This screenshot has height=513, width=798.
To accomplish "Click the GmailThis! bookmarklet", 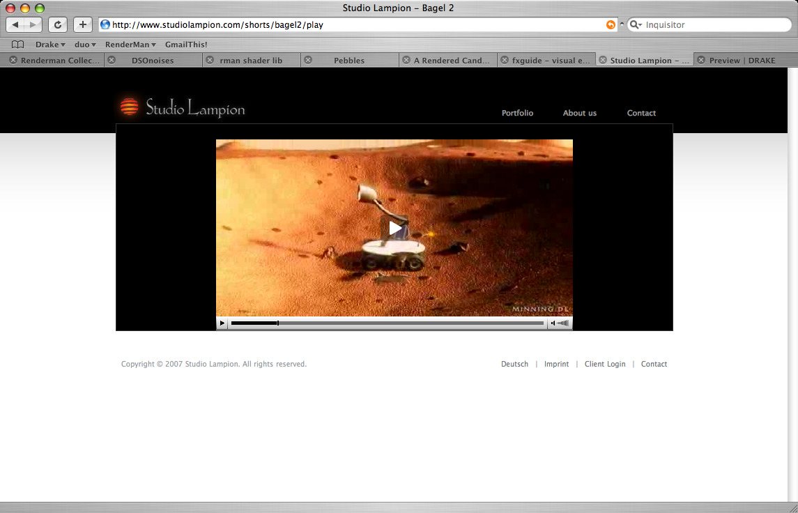I will (x=186, y=45).
